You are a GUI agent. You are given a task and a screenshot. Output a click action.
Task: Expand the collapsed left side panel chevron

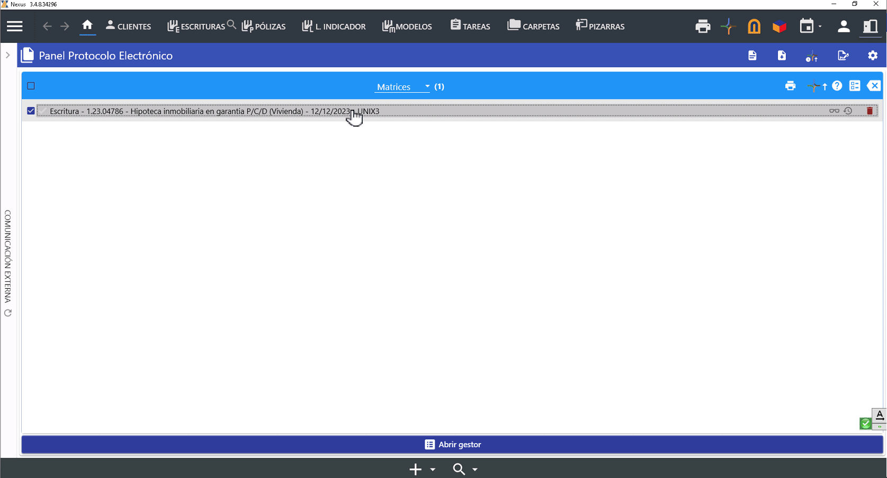point(7,55)
